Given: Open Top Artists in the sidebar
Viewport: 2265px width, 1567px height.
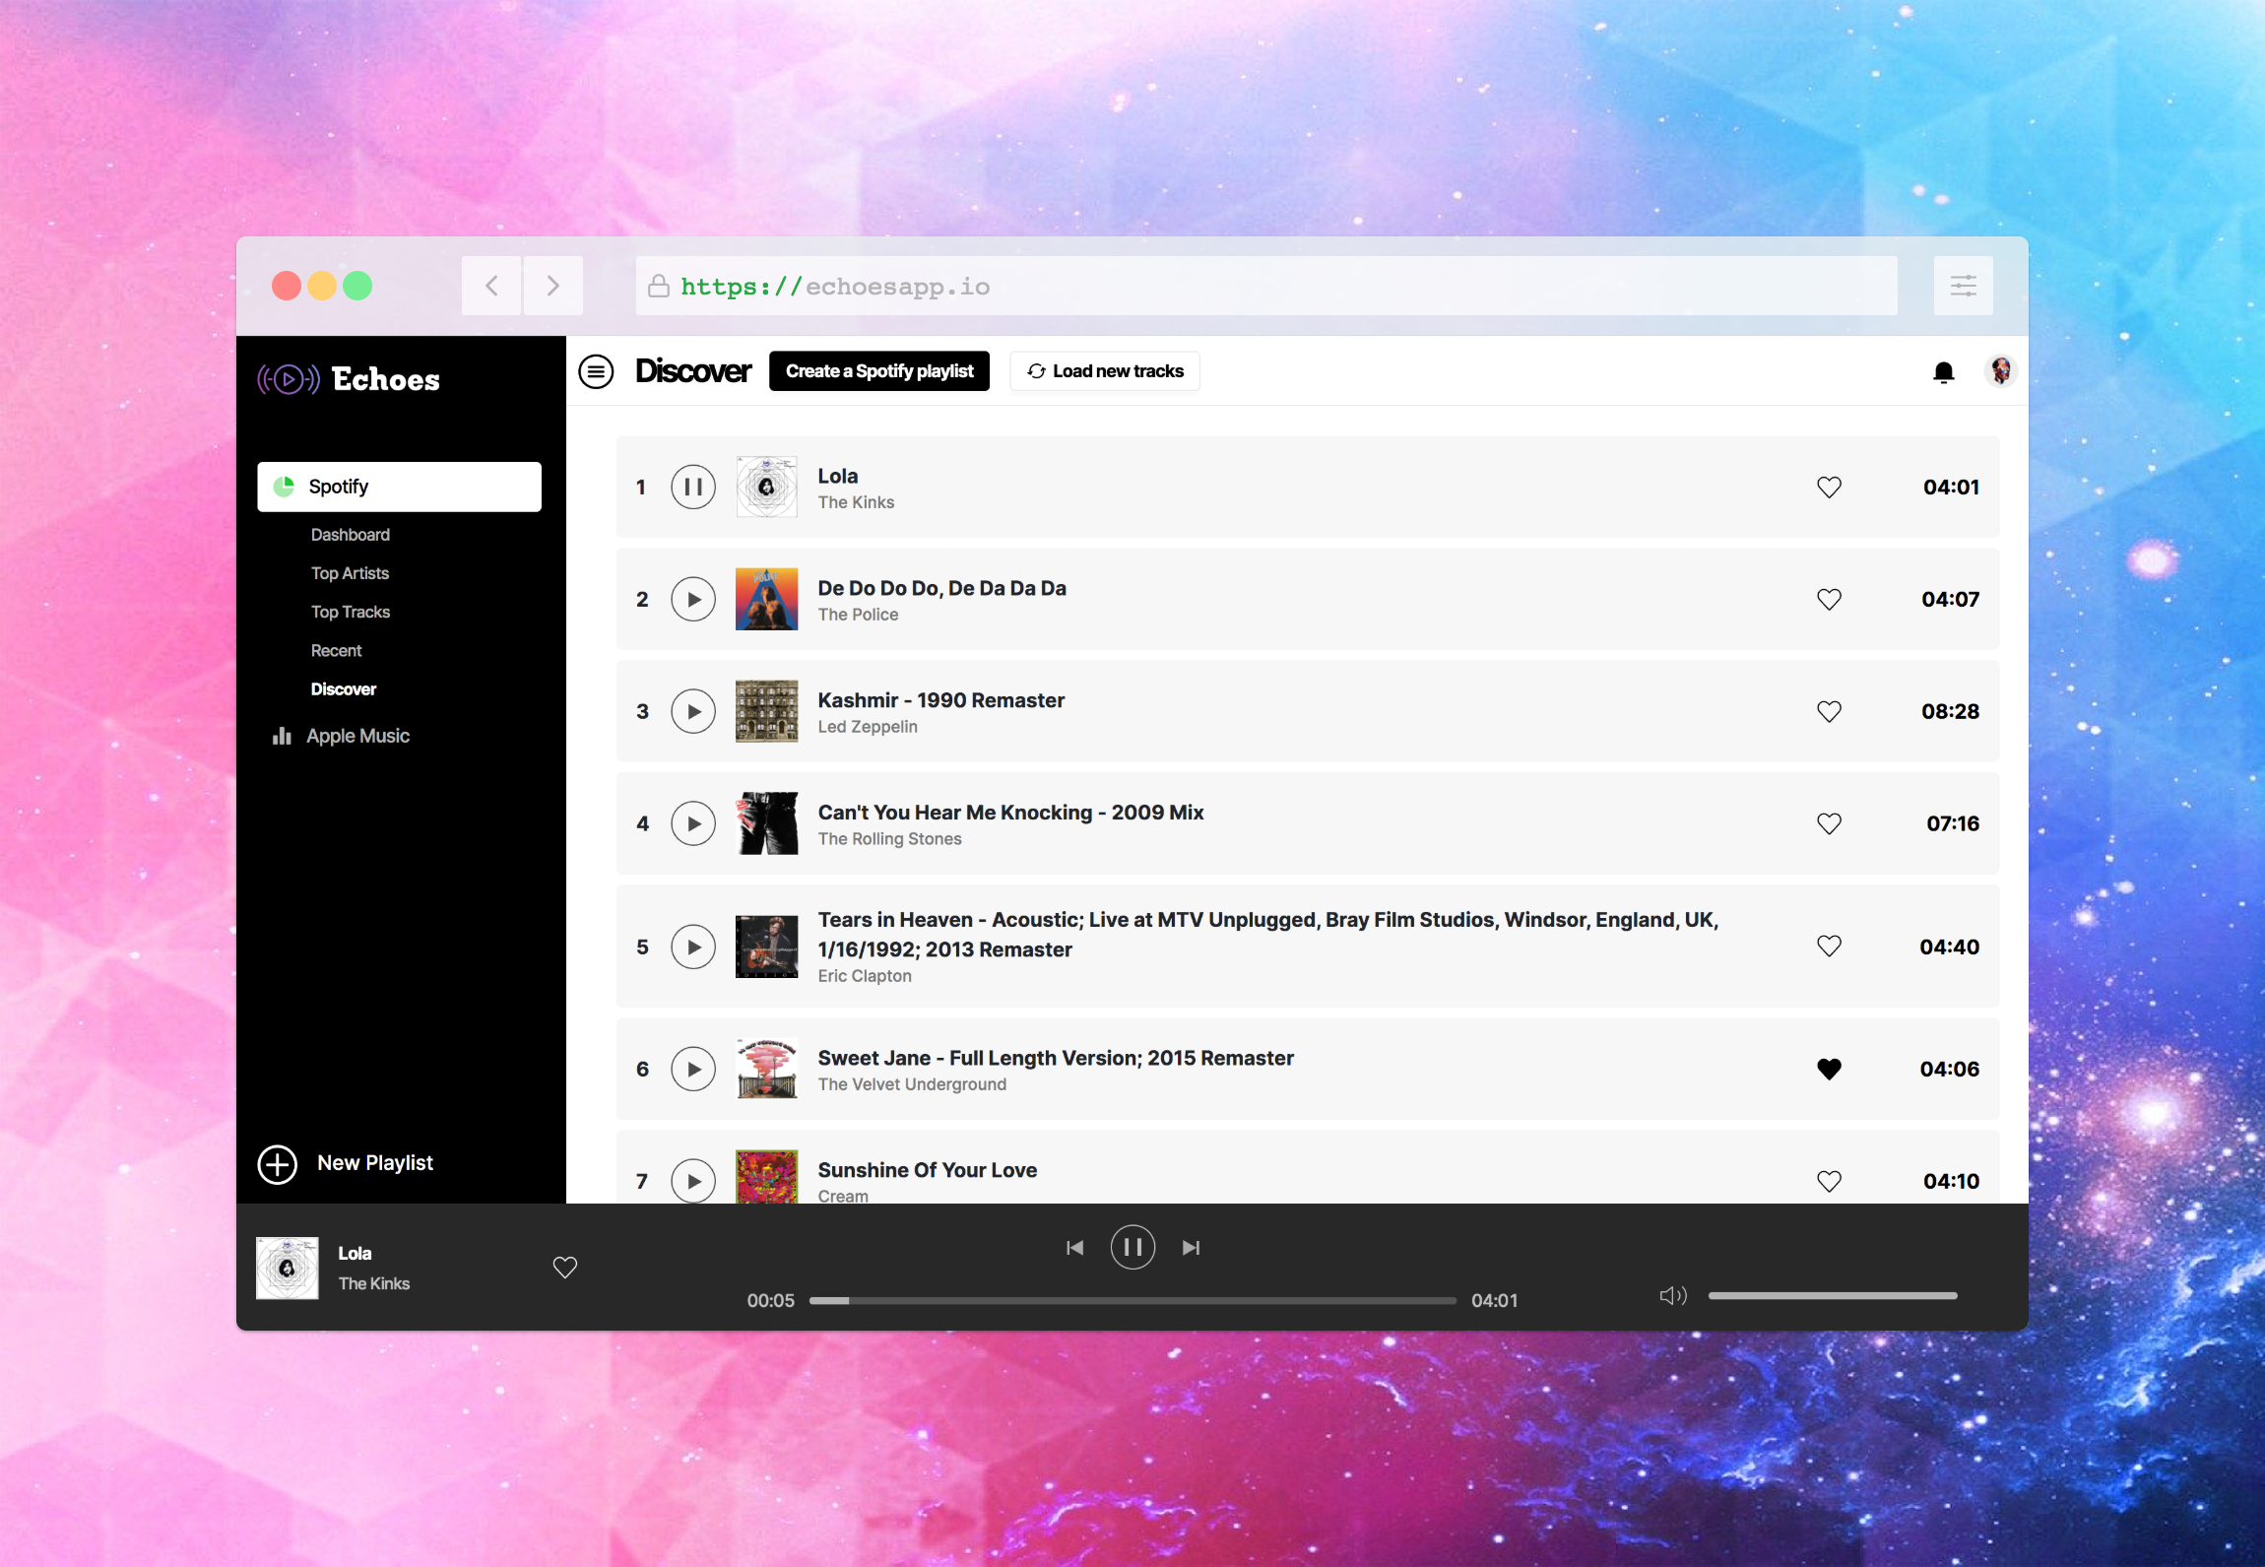Looking at the screenshot, I should tap(350, 573).
